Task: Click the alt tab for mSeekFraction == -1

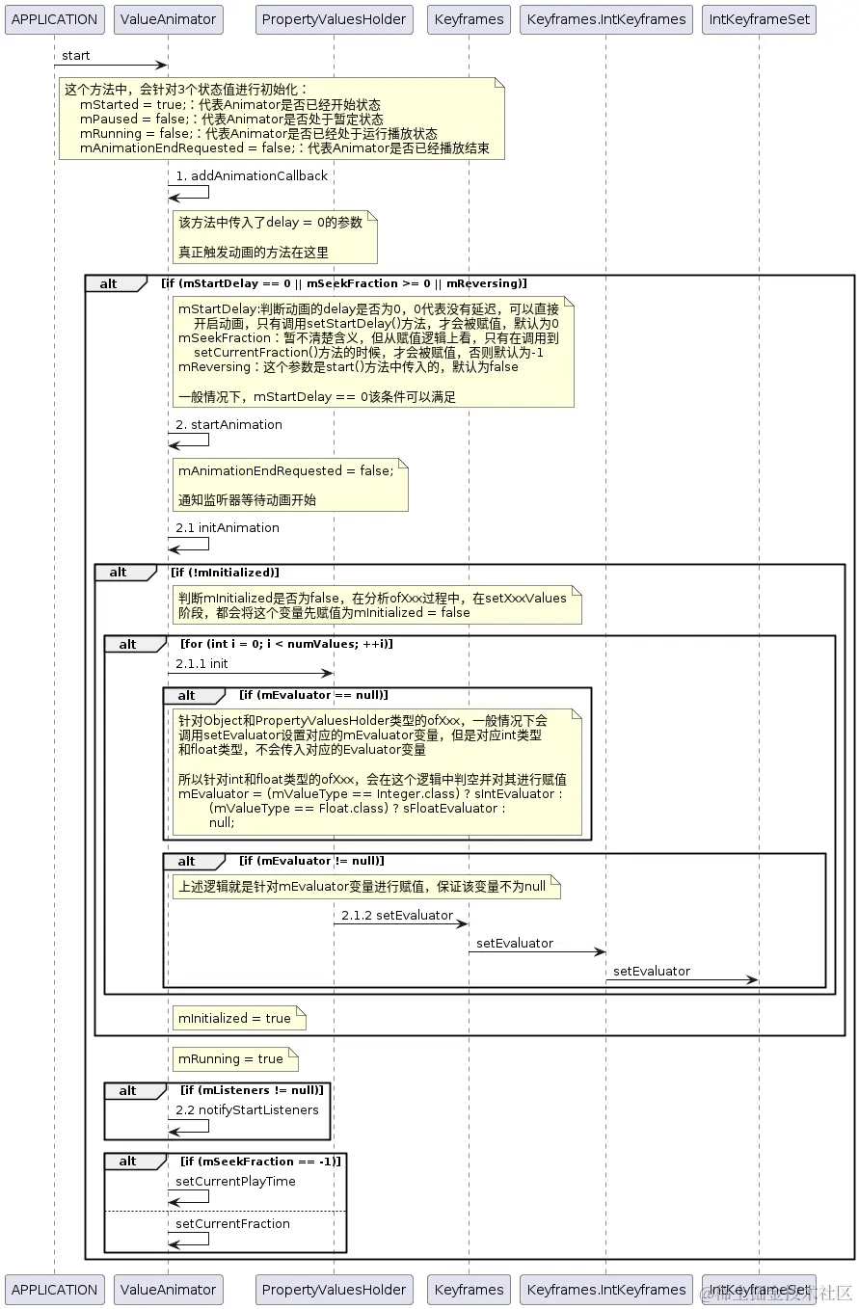Action: 127,1161
